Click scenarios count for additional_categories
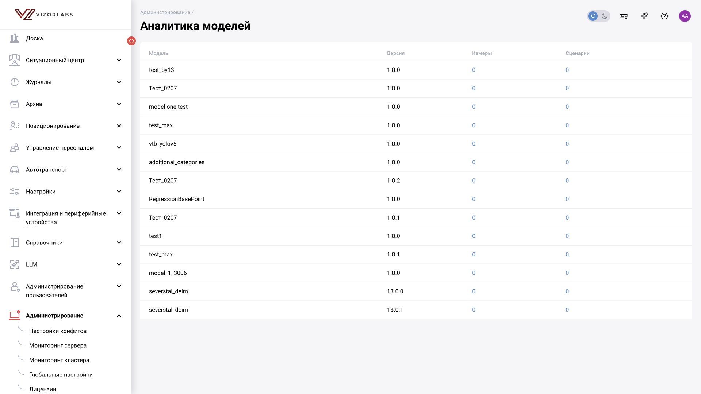Screen dimensions: 701x394 pos(567,162)
